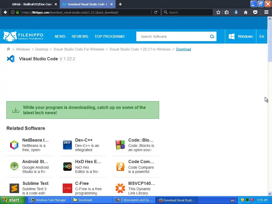Select the Download Visual Studio Code tab
This screenshot has width=272, height=204.
(88, 4)
